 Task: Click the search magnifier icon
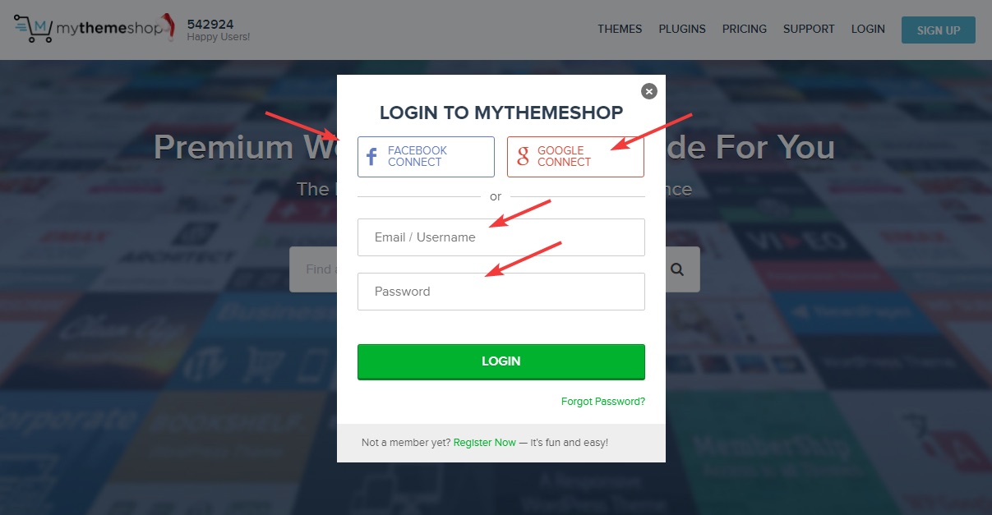point(677,269)
